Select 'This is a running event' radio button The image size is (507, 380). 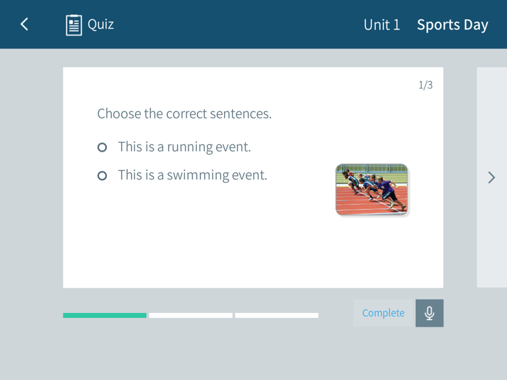click(102, 147)
